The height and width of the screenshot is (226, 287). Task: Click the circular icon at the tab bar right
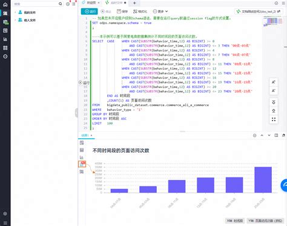point(276,3)
